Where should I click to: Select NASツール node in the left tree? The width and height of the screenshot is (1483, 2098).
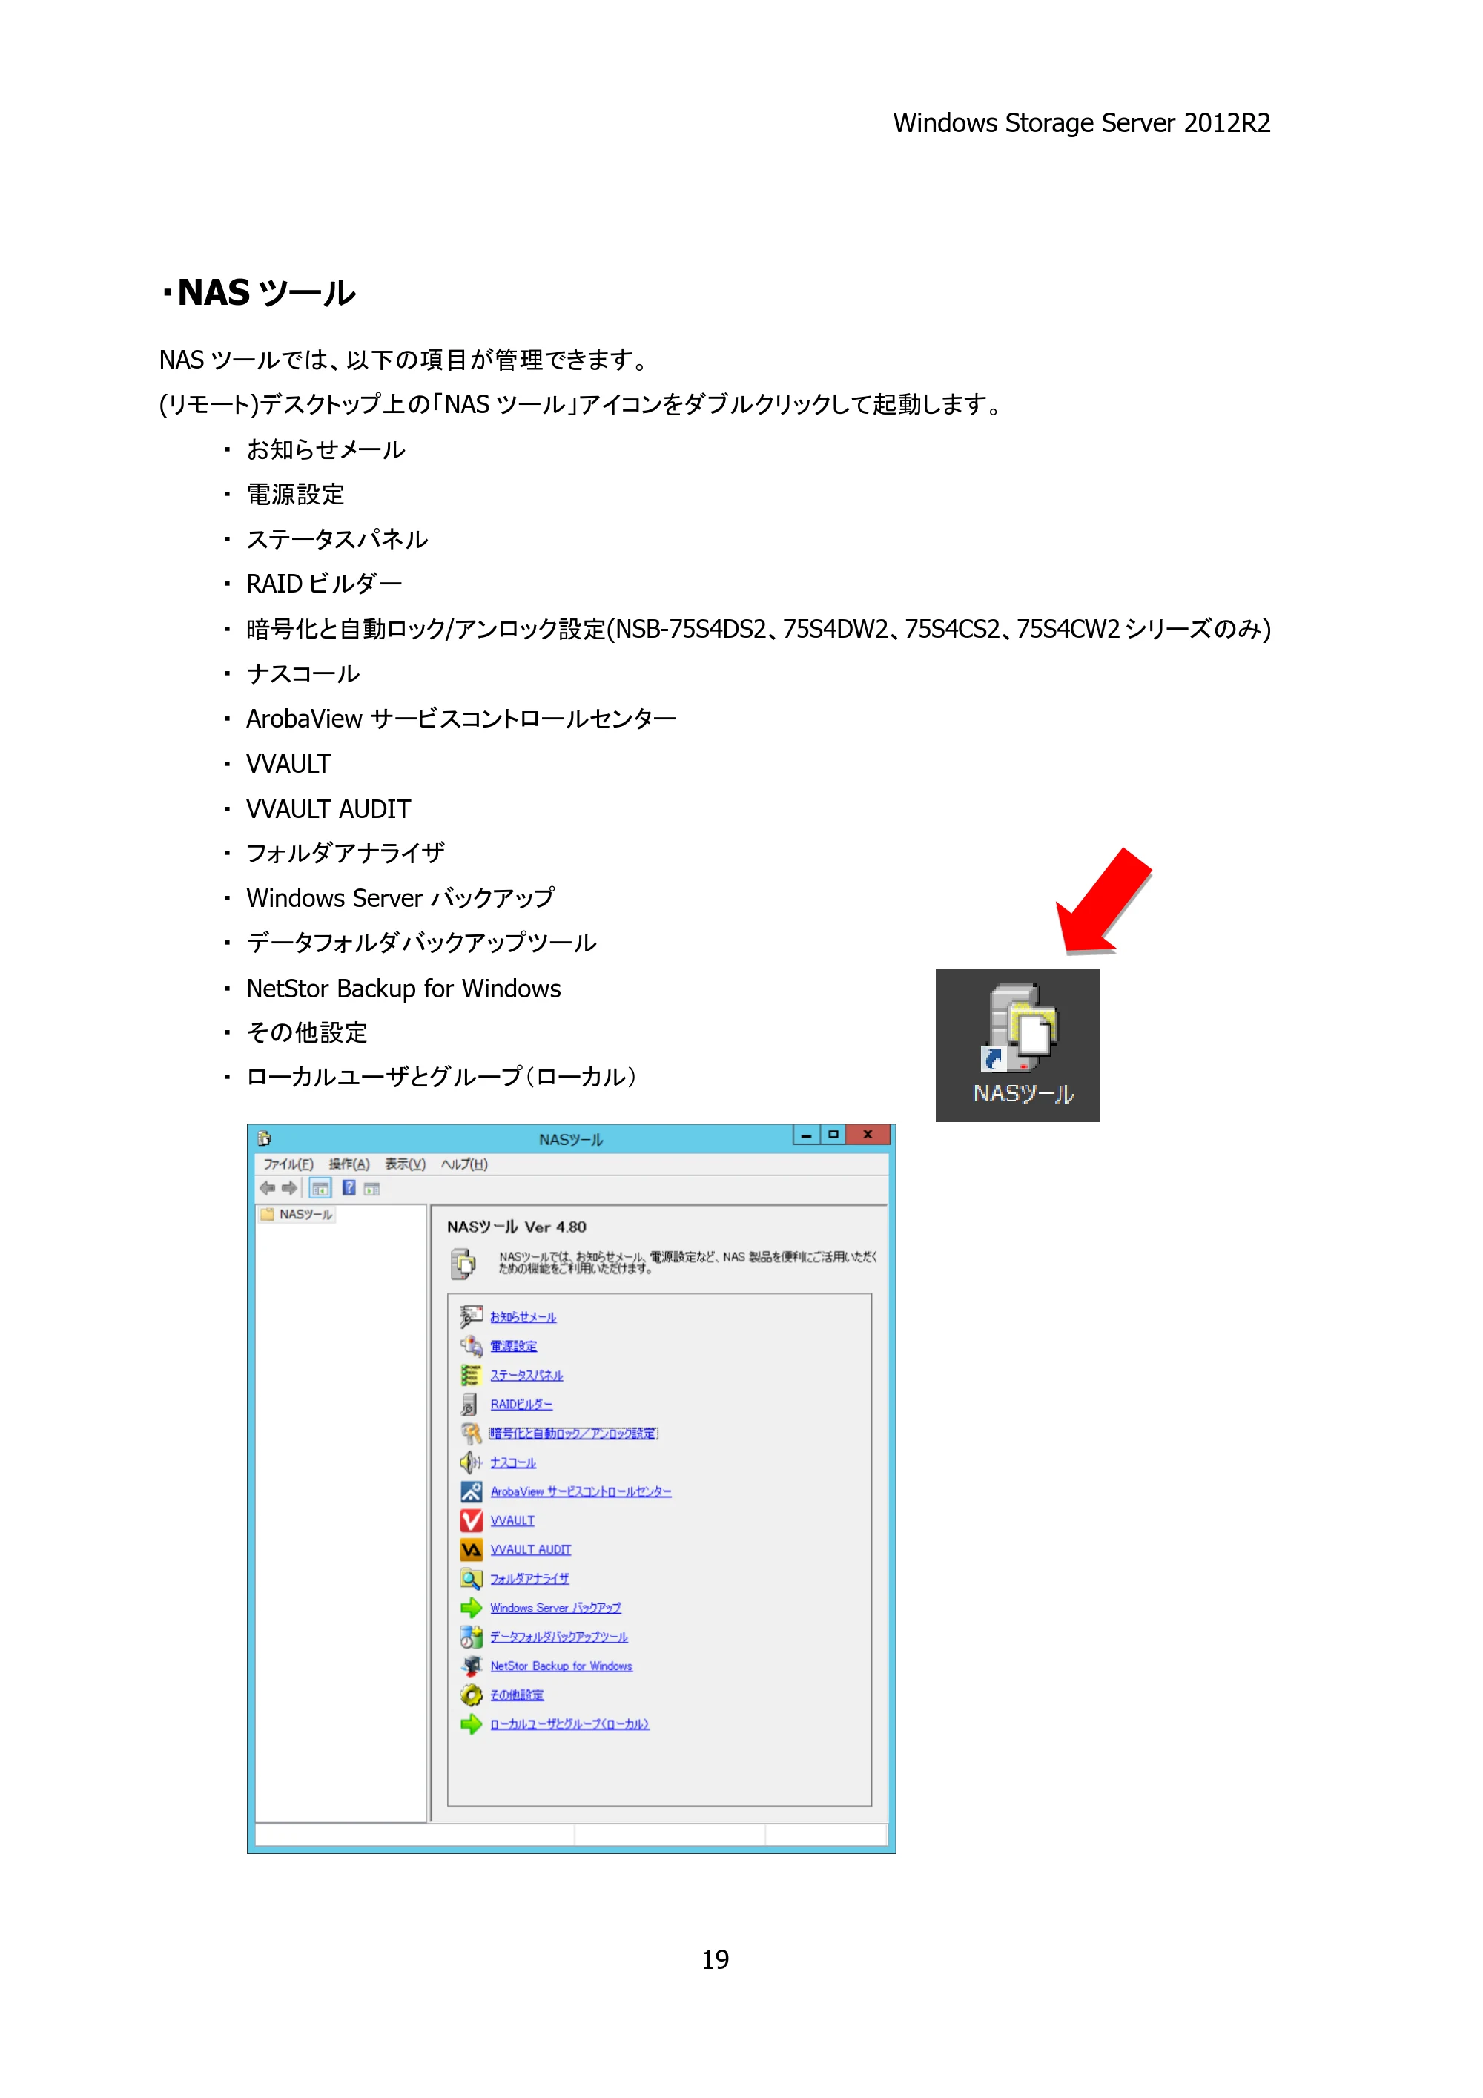(305, 1215)
